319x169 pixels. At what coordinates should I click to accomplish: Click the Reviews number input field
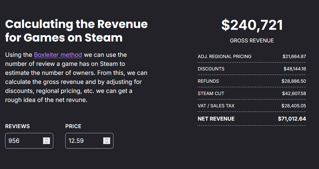coord(25,141)
